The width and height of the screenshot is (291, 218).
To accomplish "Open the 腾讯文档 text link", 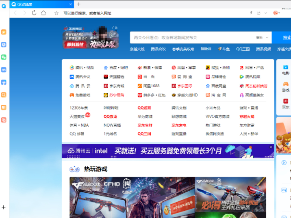I will [x=179, y=108].
